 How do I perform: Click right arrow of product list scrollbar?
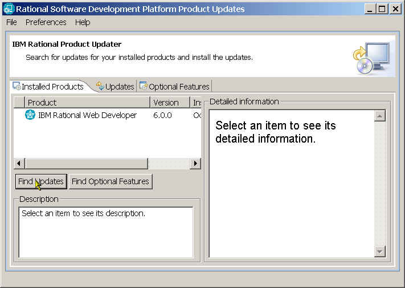tap(195, 163)
